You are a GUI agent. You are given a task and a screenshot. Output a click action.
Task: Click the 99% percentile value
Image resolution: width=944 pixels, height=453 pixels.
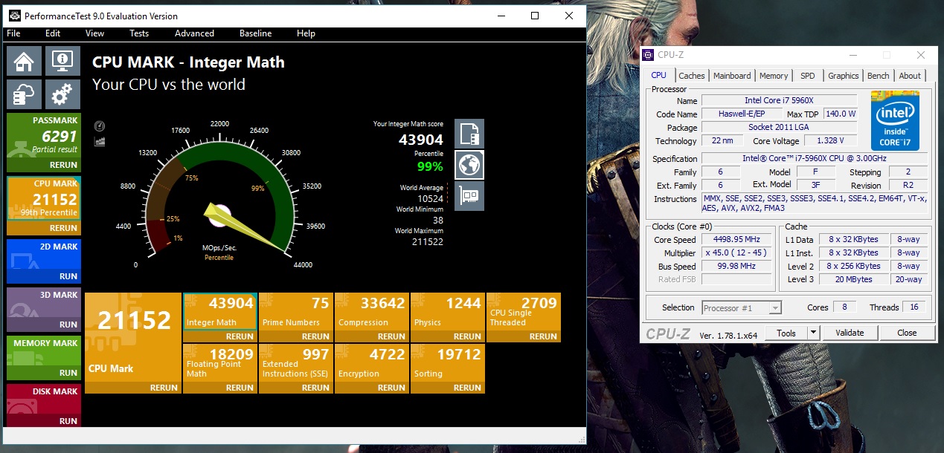coord(429,166)
